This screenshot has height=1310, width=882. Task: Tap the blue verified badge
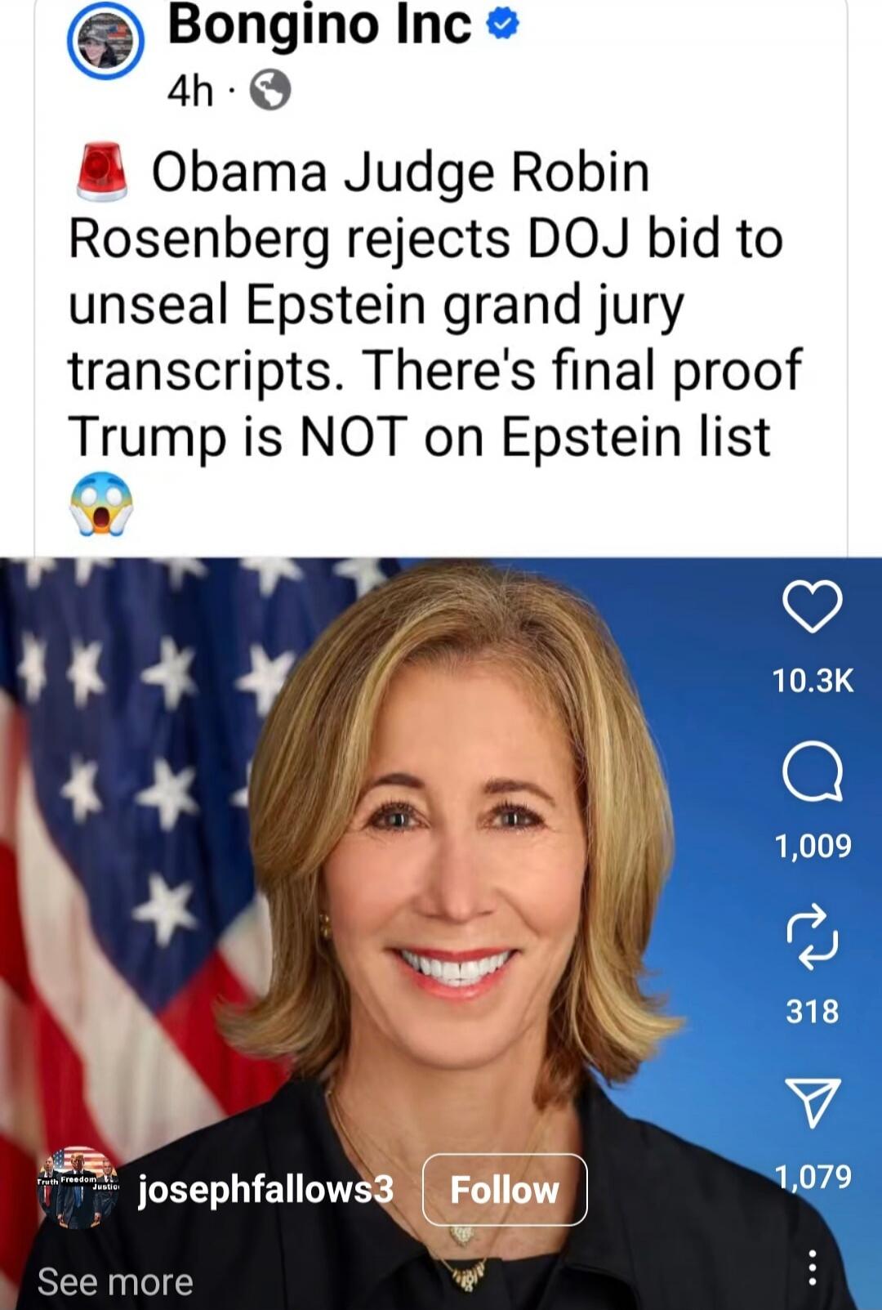pyautogui.click(x=502, y=25)
